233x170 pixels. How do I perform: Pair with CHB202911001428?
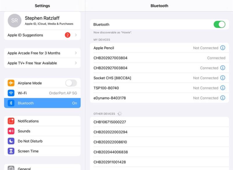(x=159, y=162)
